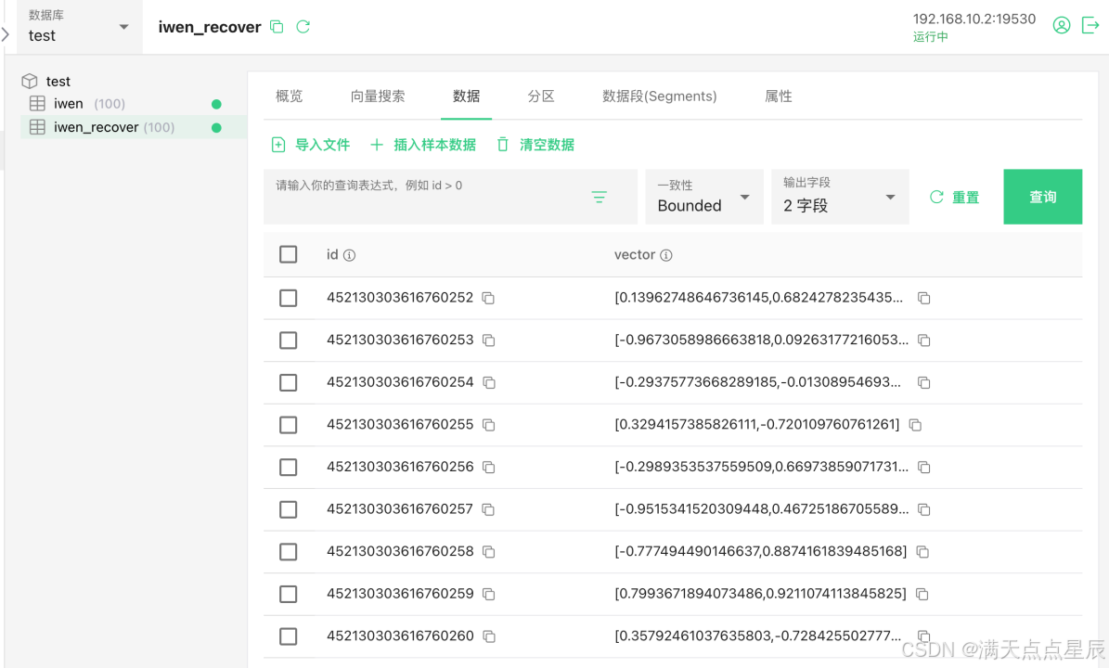Click 导入文件 to import a file

point(311,145)
